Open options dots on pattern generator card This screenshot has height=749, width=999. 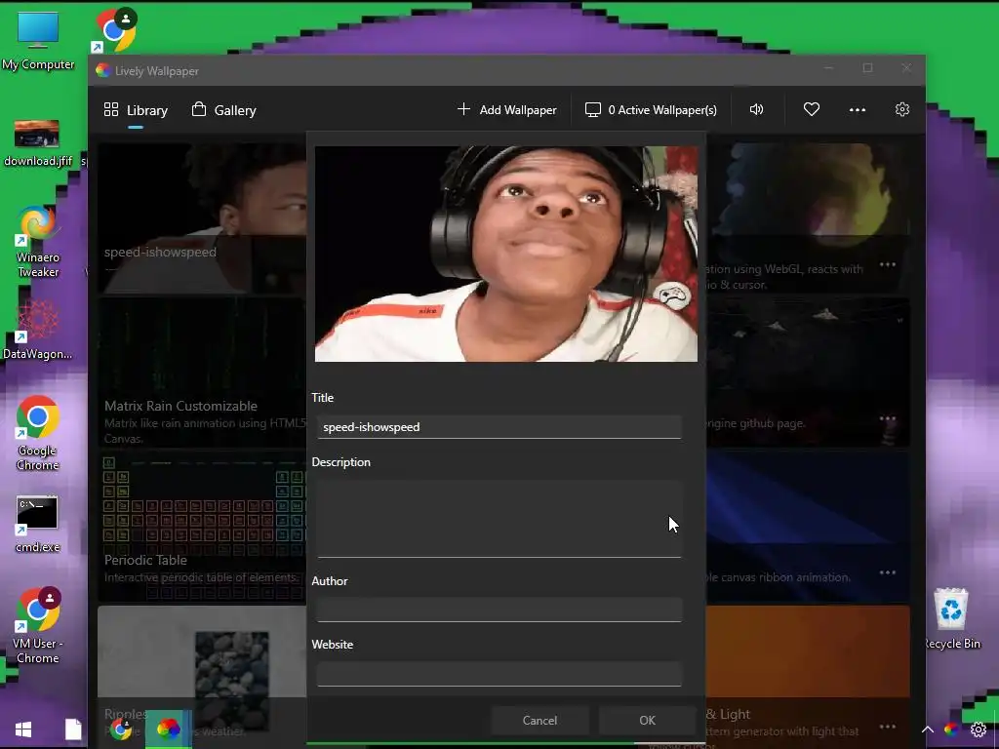pyautogui.click(x=888, y=726)
